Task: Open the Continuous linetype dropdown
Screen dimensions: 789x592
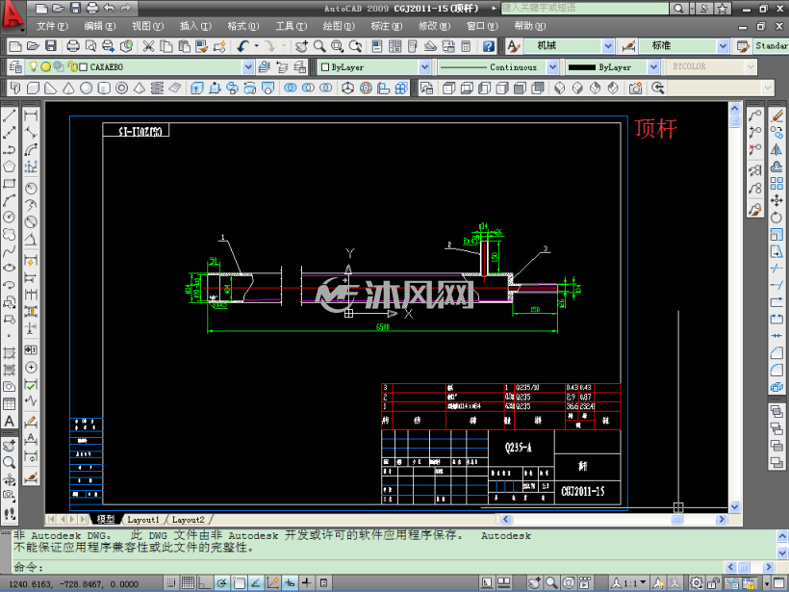Action: pyautogui.click(x=498, y=67)
